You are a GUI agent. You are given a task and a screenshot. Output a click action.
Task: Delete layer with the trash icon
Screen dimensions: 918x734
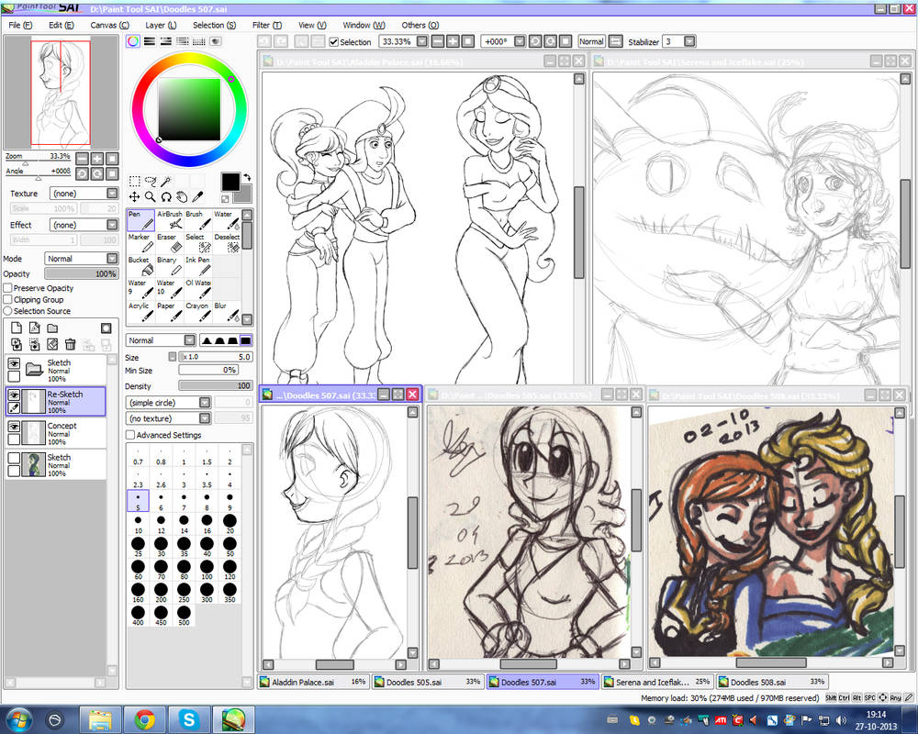coord(70,344)
